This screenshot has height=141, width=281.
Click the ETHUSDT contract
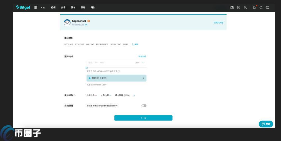pos(79,44)
